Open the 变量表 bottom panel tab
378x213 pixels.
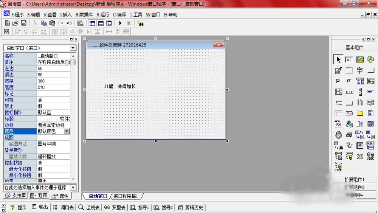pos(115,207)
